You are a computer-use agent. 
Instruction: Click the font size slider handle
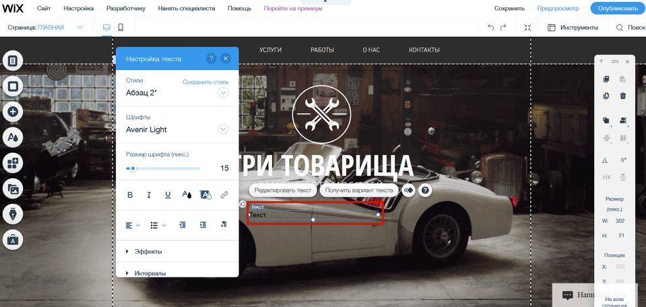click(133, 168)
